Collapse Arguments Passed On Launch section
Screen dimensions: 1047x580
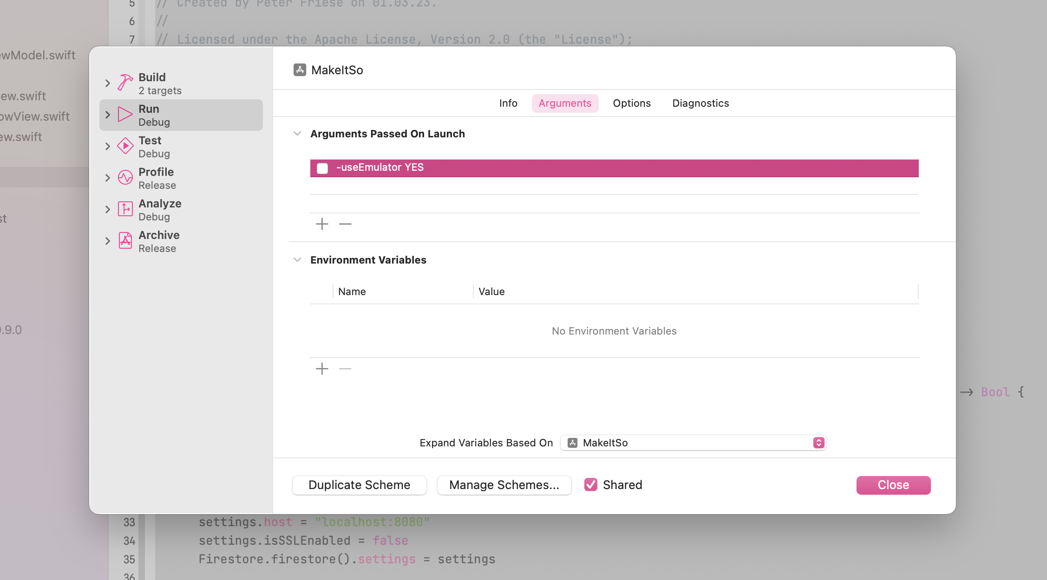tap(297, 134)
